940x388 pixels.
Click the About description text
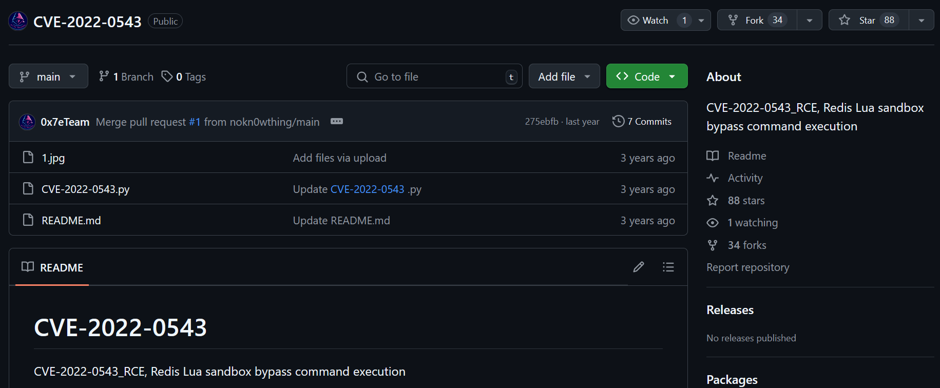815,117
